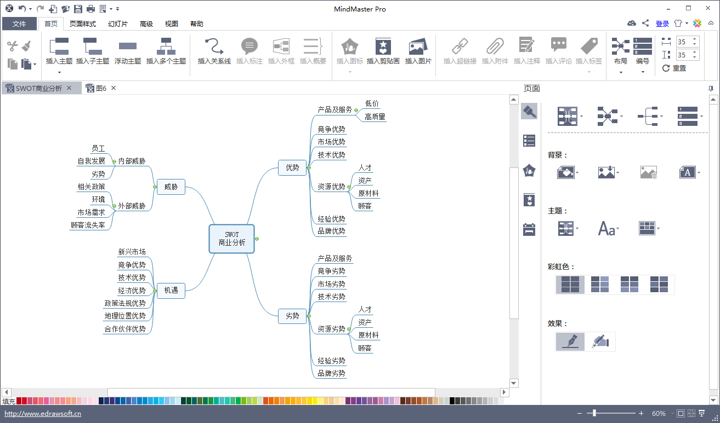This screenshot has height=423, width=720.
Task: Select the 插入关系线 relationship tool
Action: click(x=214, y=45)
